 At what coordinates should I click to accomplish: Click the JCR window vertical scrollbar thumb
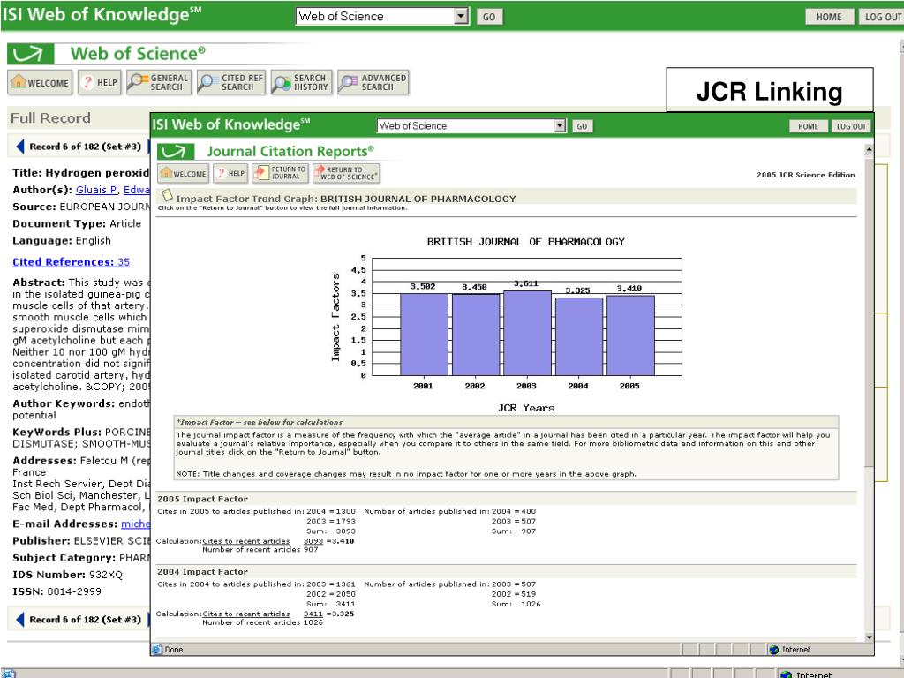[x=869, y=312]
